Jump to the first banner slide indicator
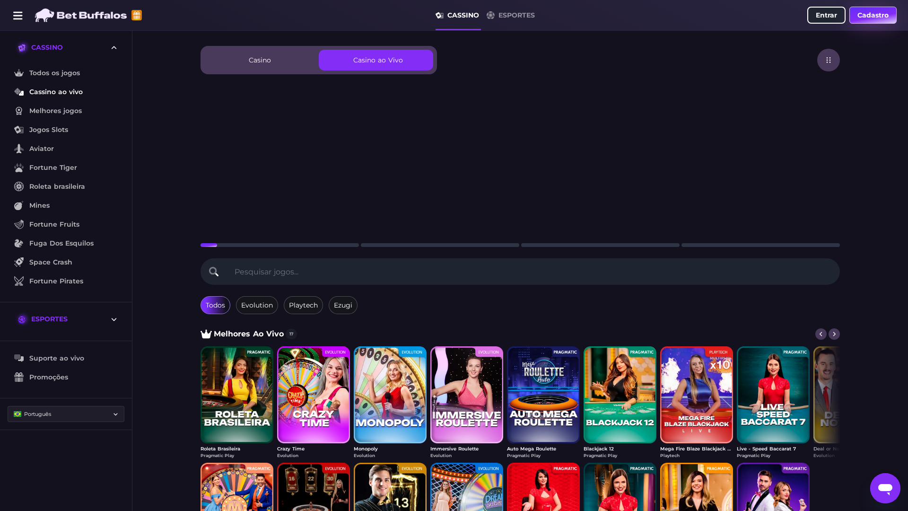This screenshot has width=908, height=511. [x=279, y=245]
